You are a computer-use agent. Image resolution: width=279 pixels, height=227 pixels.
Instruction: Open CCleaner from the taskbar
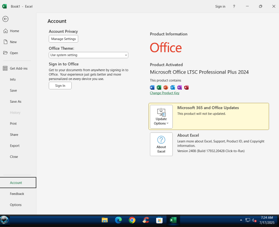coord(146,220)
